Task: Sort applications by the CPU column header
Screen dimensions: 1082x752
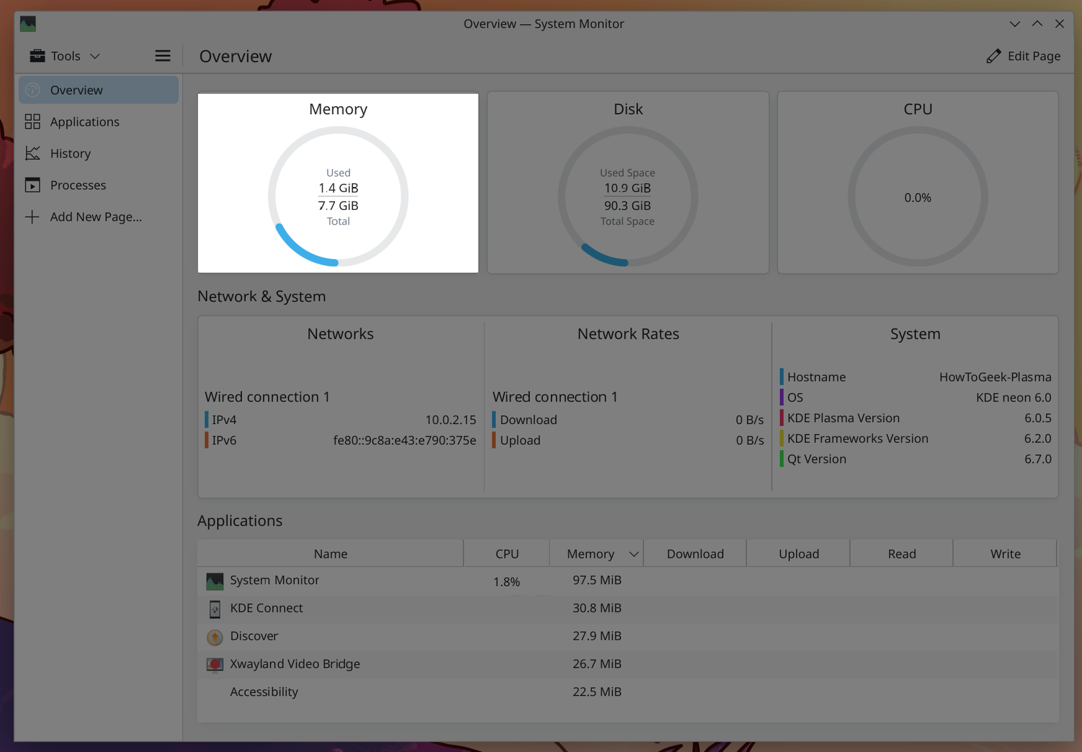Action: pyautogui.click(x=506, y=553)
